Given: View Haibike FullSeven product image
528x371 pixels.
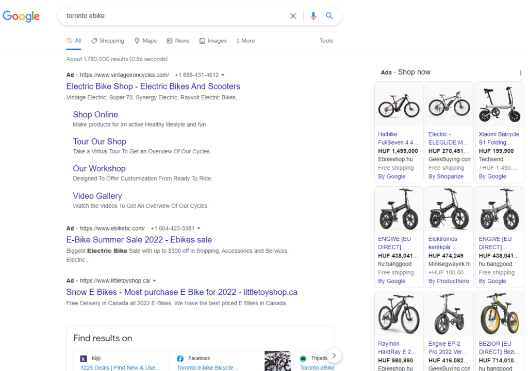Looking at the screenshot, I should (399, 104).
